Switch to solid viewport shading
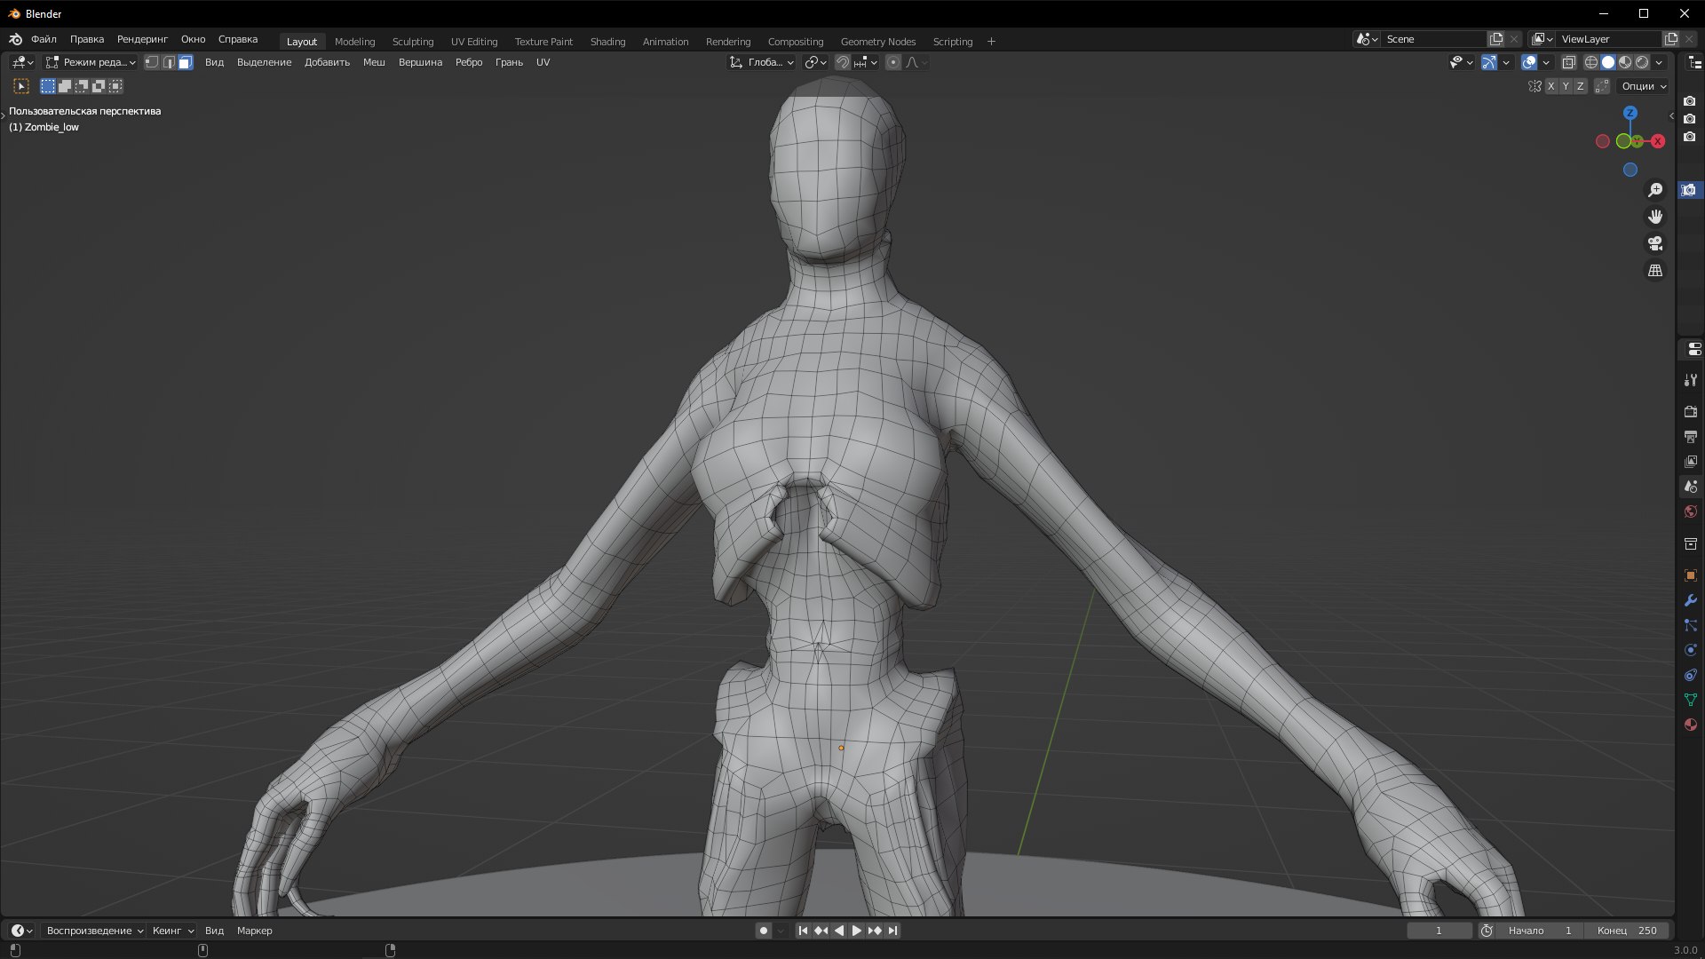The width and height of the screenshot is (1705, 959). (1608, 62)
